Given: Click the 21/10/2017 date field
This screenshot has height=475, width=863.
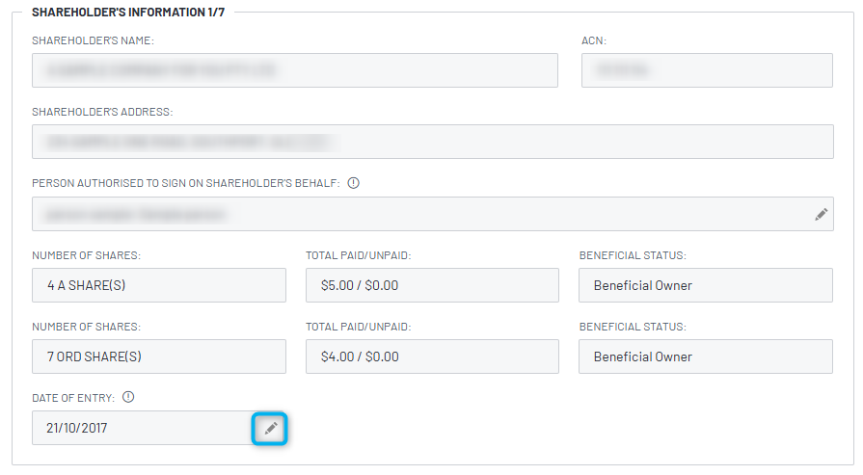Looking at the screenshot, I should click(142, 428).
